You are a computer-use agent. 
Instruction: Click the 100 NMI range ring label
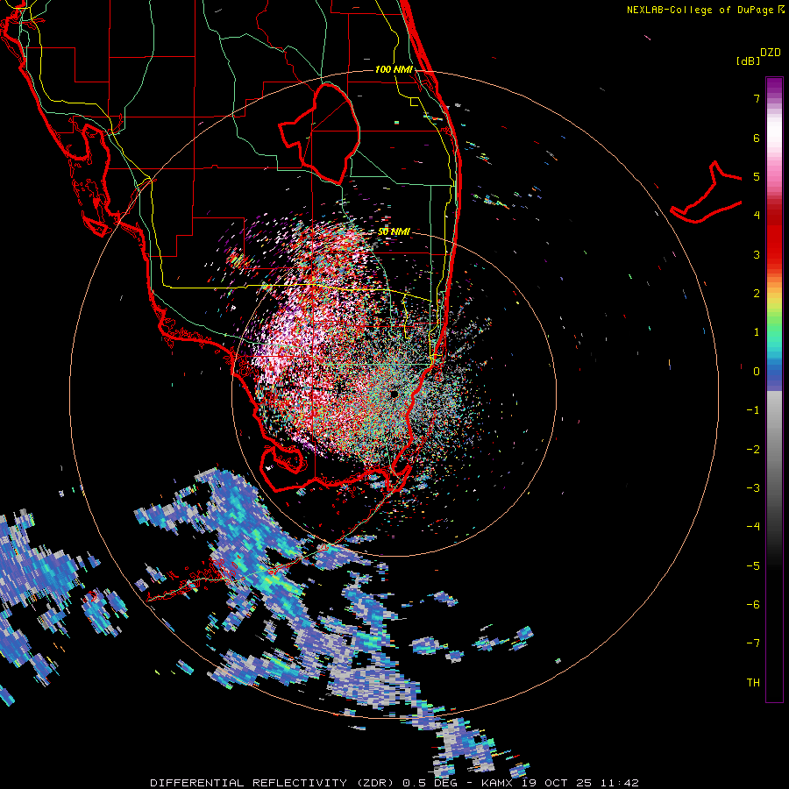pos(394,69)
